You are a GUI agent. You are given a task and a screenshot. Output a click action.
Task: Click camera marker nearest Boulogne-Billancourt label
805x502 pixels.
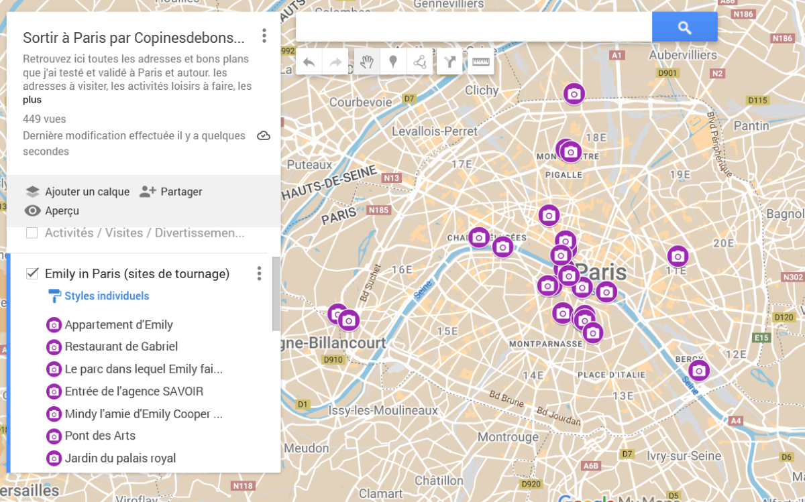click(348, 320)
